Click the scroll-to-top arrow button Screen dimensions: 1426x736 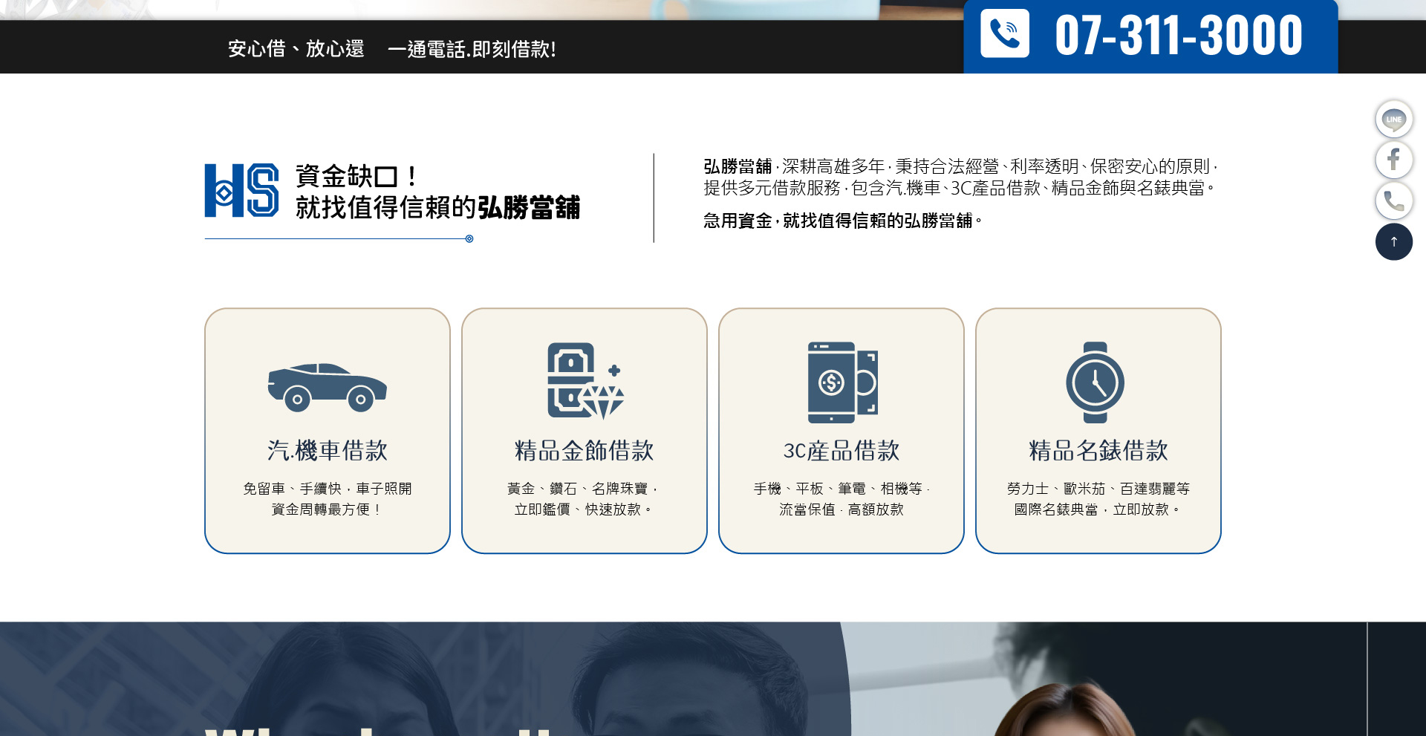[x=1393, y=242]
